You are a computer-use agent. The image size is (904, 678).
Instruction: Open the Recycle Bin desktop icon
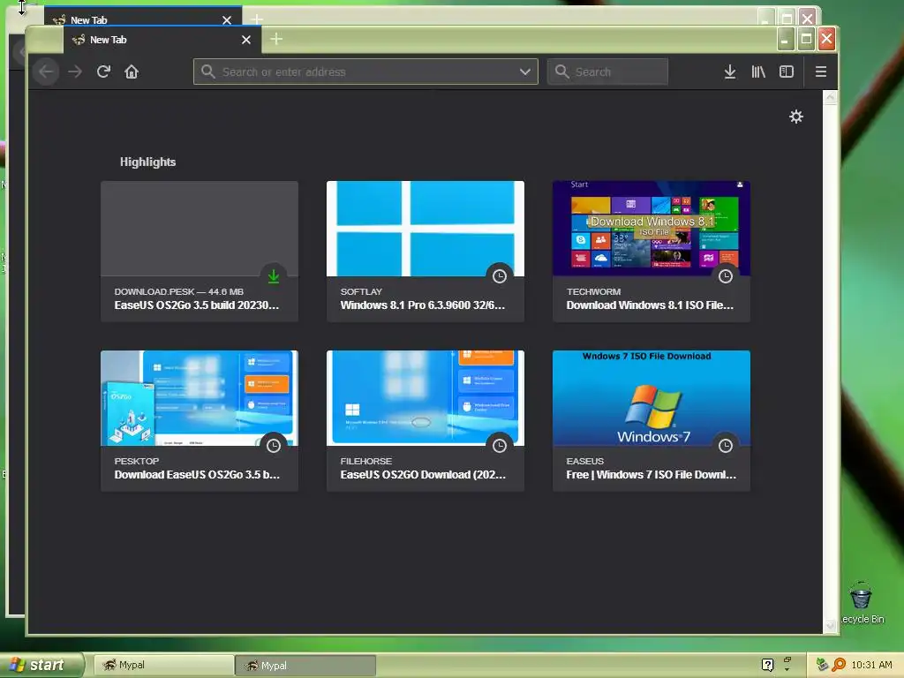pyautogui.click(x=862, y=603)
